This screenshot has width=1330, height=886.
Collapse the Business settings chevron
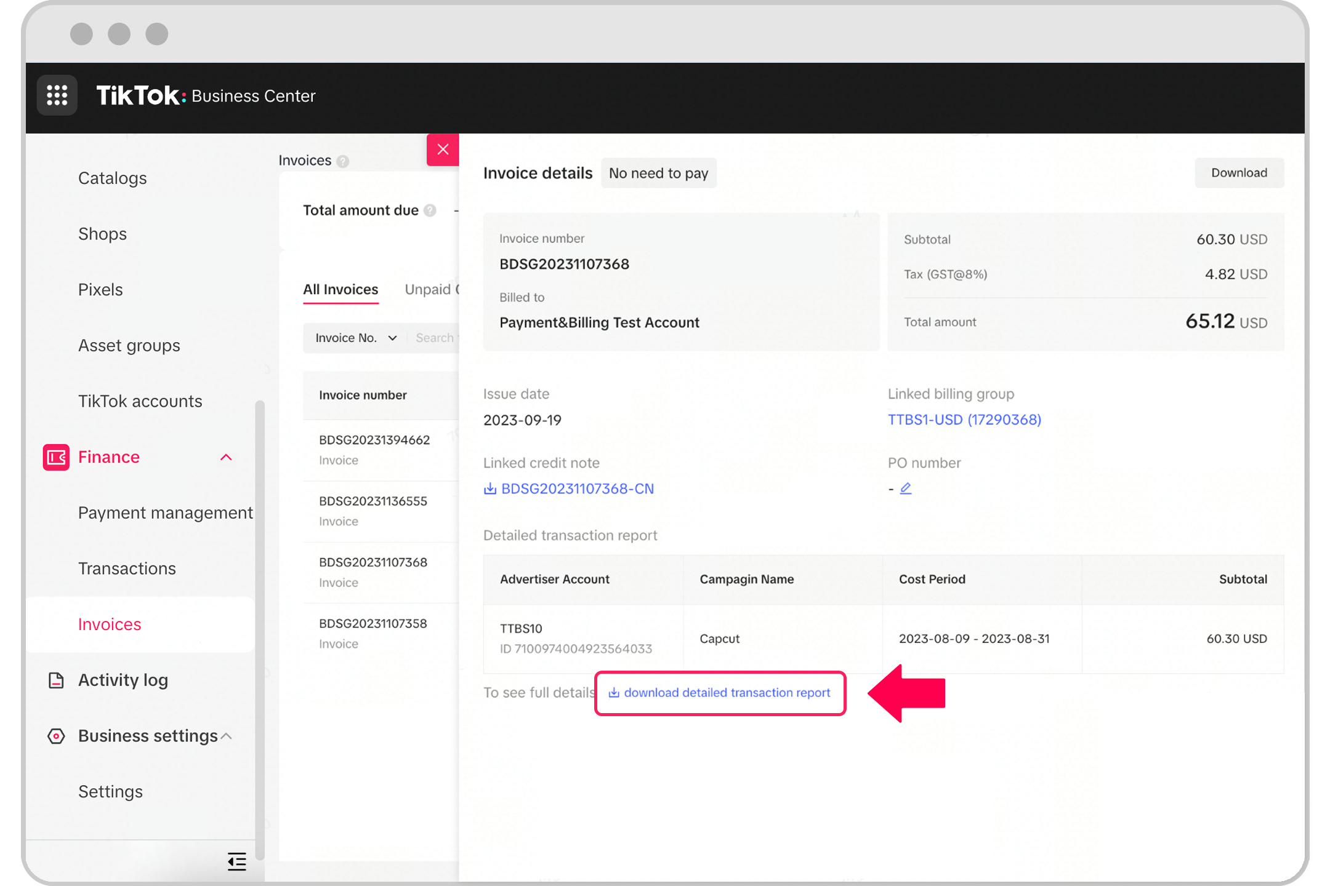pos(226,736)
